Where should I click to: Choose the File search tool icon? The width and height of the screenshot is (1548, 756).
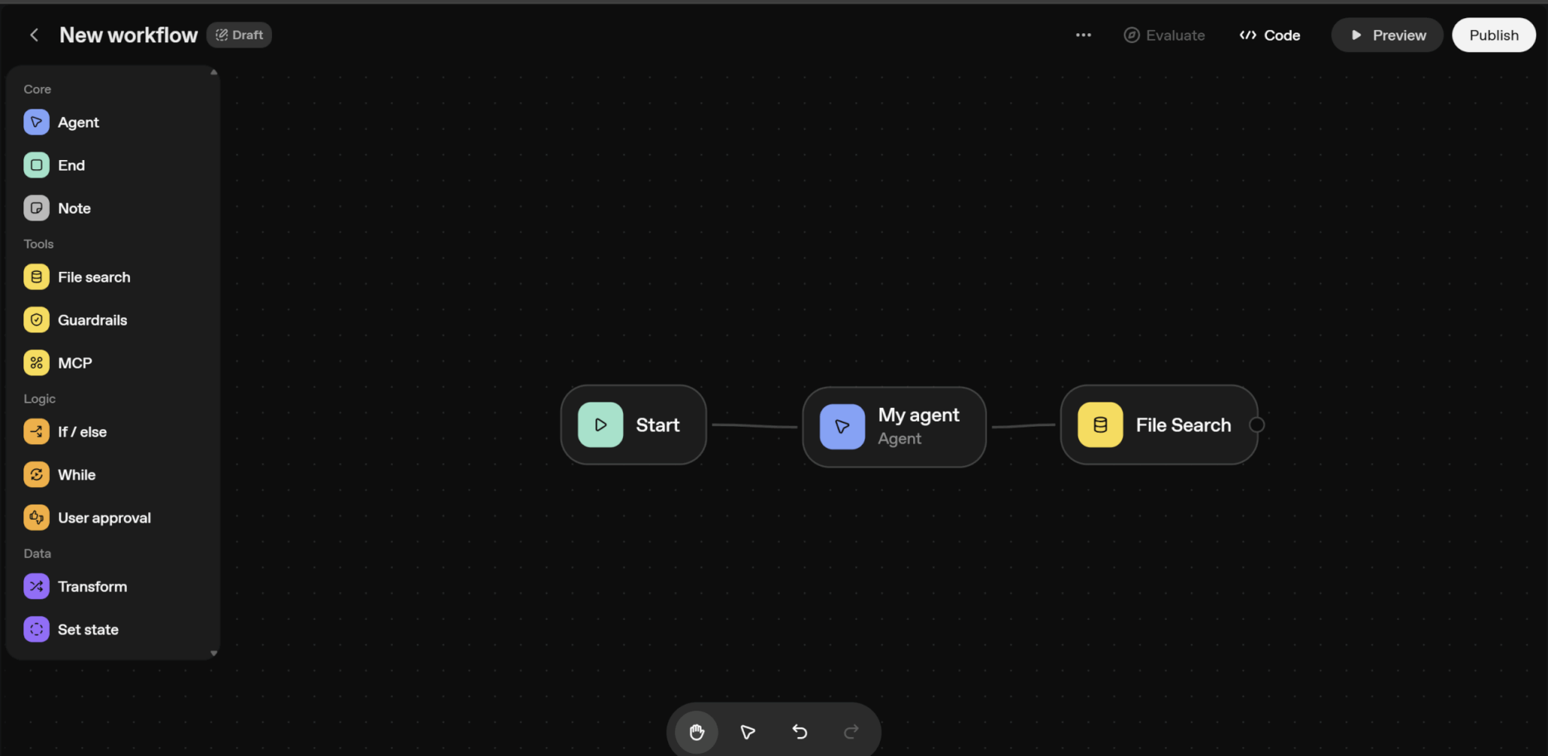[36, 277]
